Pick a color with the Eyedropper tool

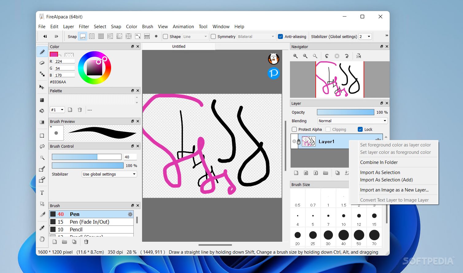pos(42,227)
